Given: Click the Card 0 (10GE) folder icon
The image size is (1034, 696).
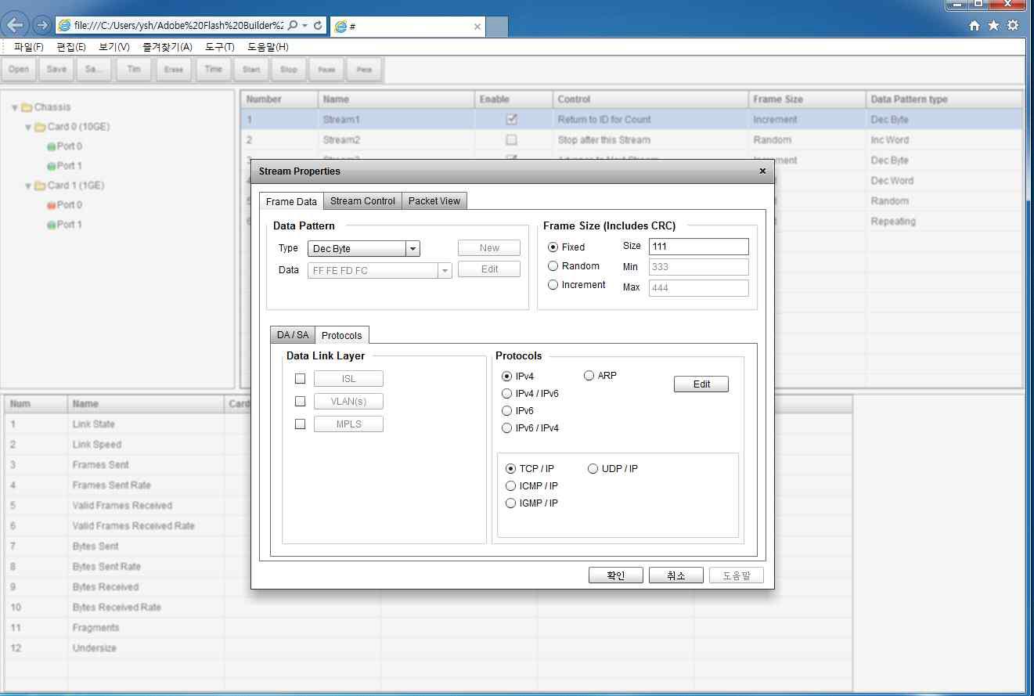Looking at the screenshot, I should click(40, 127).
